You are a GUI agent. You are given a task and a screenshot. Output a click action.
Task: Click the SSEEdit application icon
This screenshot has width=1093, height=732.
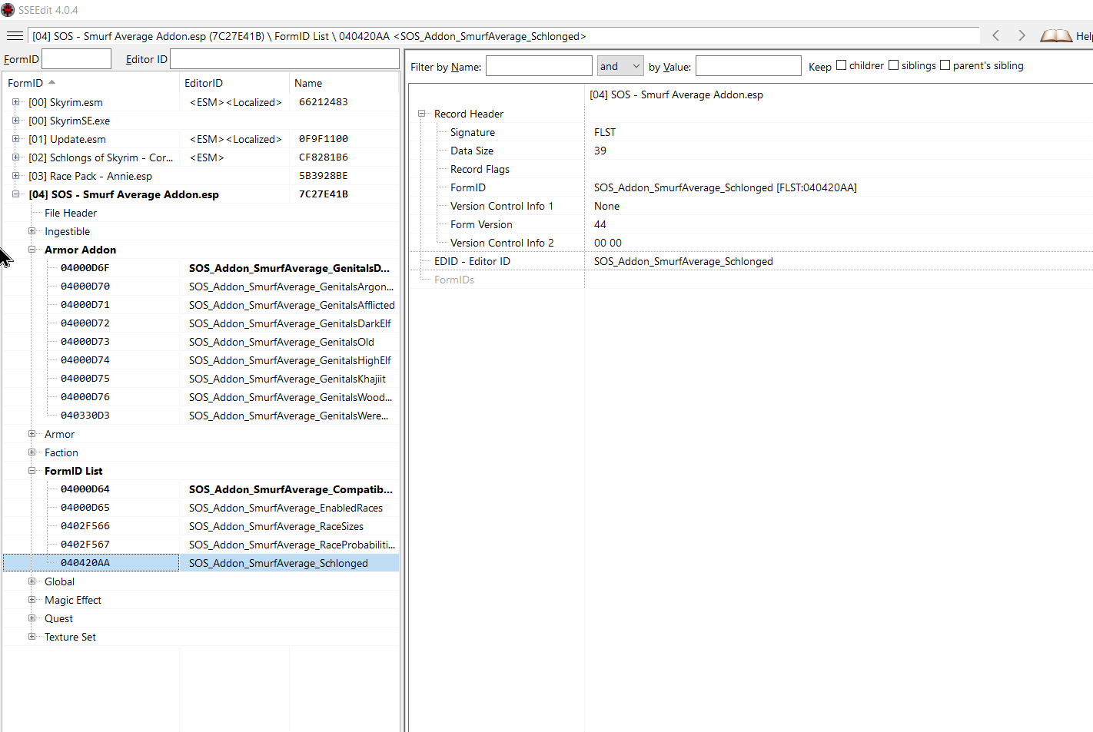pos(8,10)
